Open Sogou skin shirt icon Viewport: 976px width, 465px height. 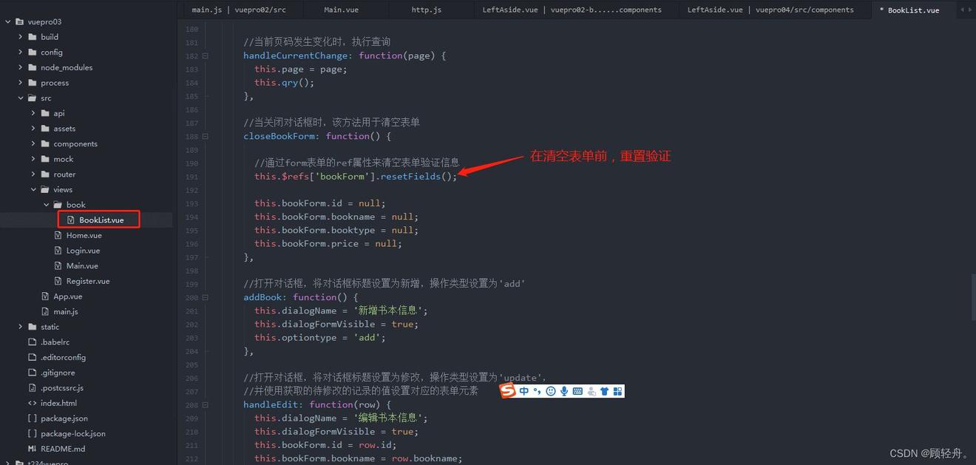tap(604, 391)
